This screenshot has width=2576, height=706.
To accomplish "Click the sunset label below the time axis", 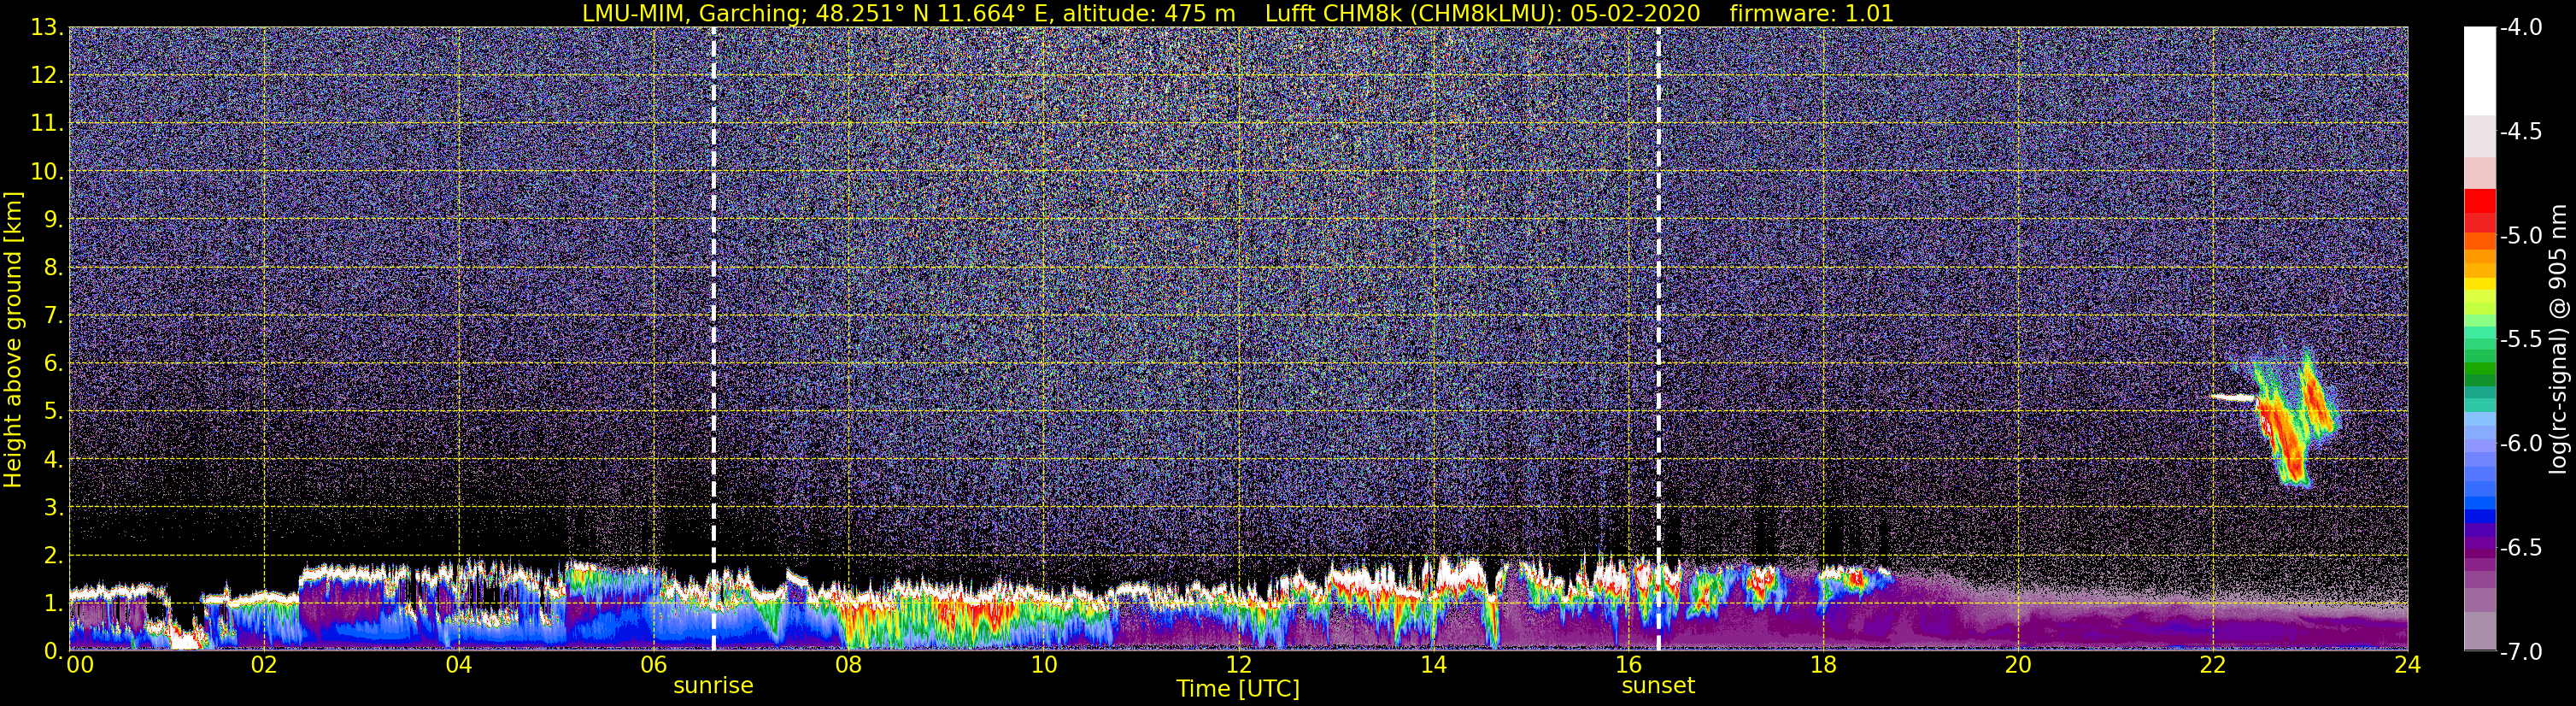I will [1658, 685].
